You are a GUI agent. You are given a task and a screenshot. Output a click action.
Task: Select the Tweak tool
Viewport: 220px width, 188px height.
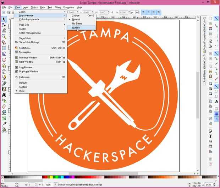pyautogui.click(x=4, y=31)
